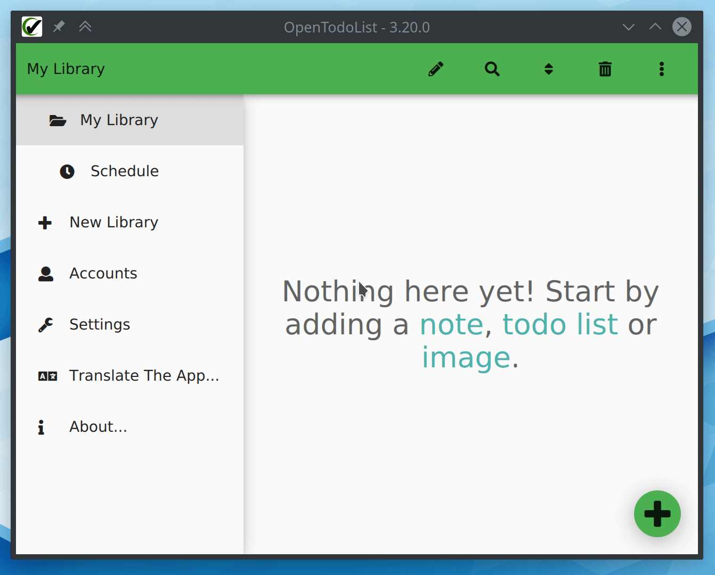Open the Schedule view
Screen dimensions: 715x575
pos(129,171)
